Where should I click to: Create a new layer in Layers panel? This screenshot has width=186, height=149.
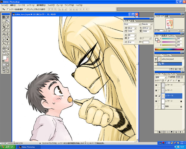point(176,132)
